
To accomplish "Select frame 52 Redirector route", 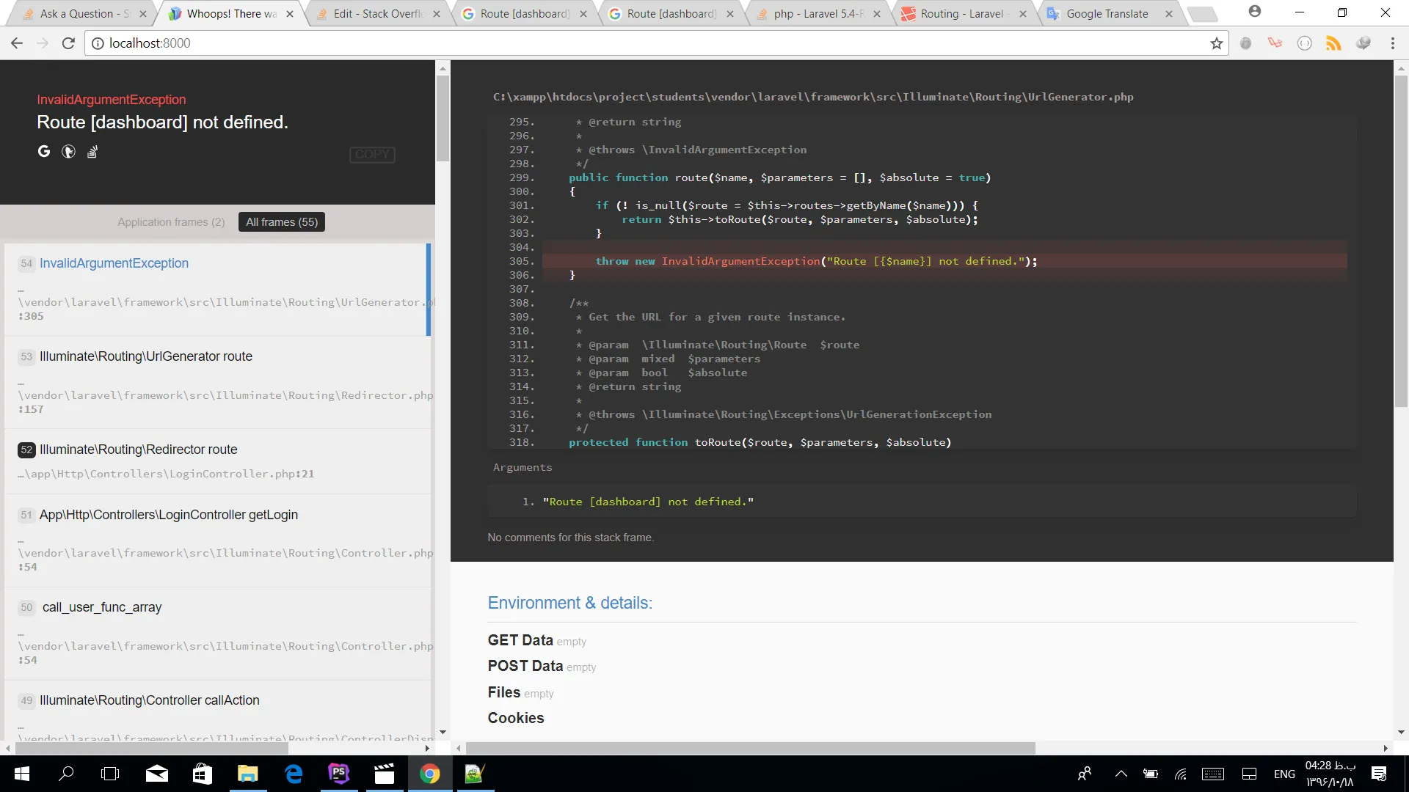I will 139,450.
